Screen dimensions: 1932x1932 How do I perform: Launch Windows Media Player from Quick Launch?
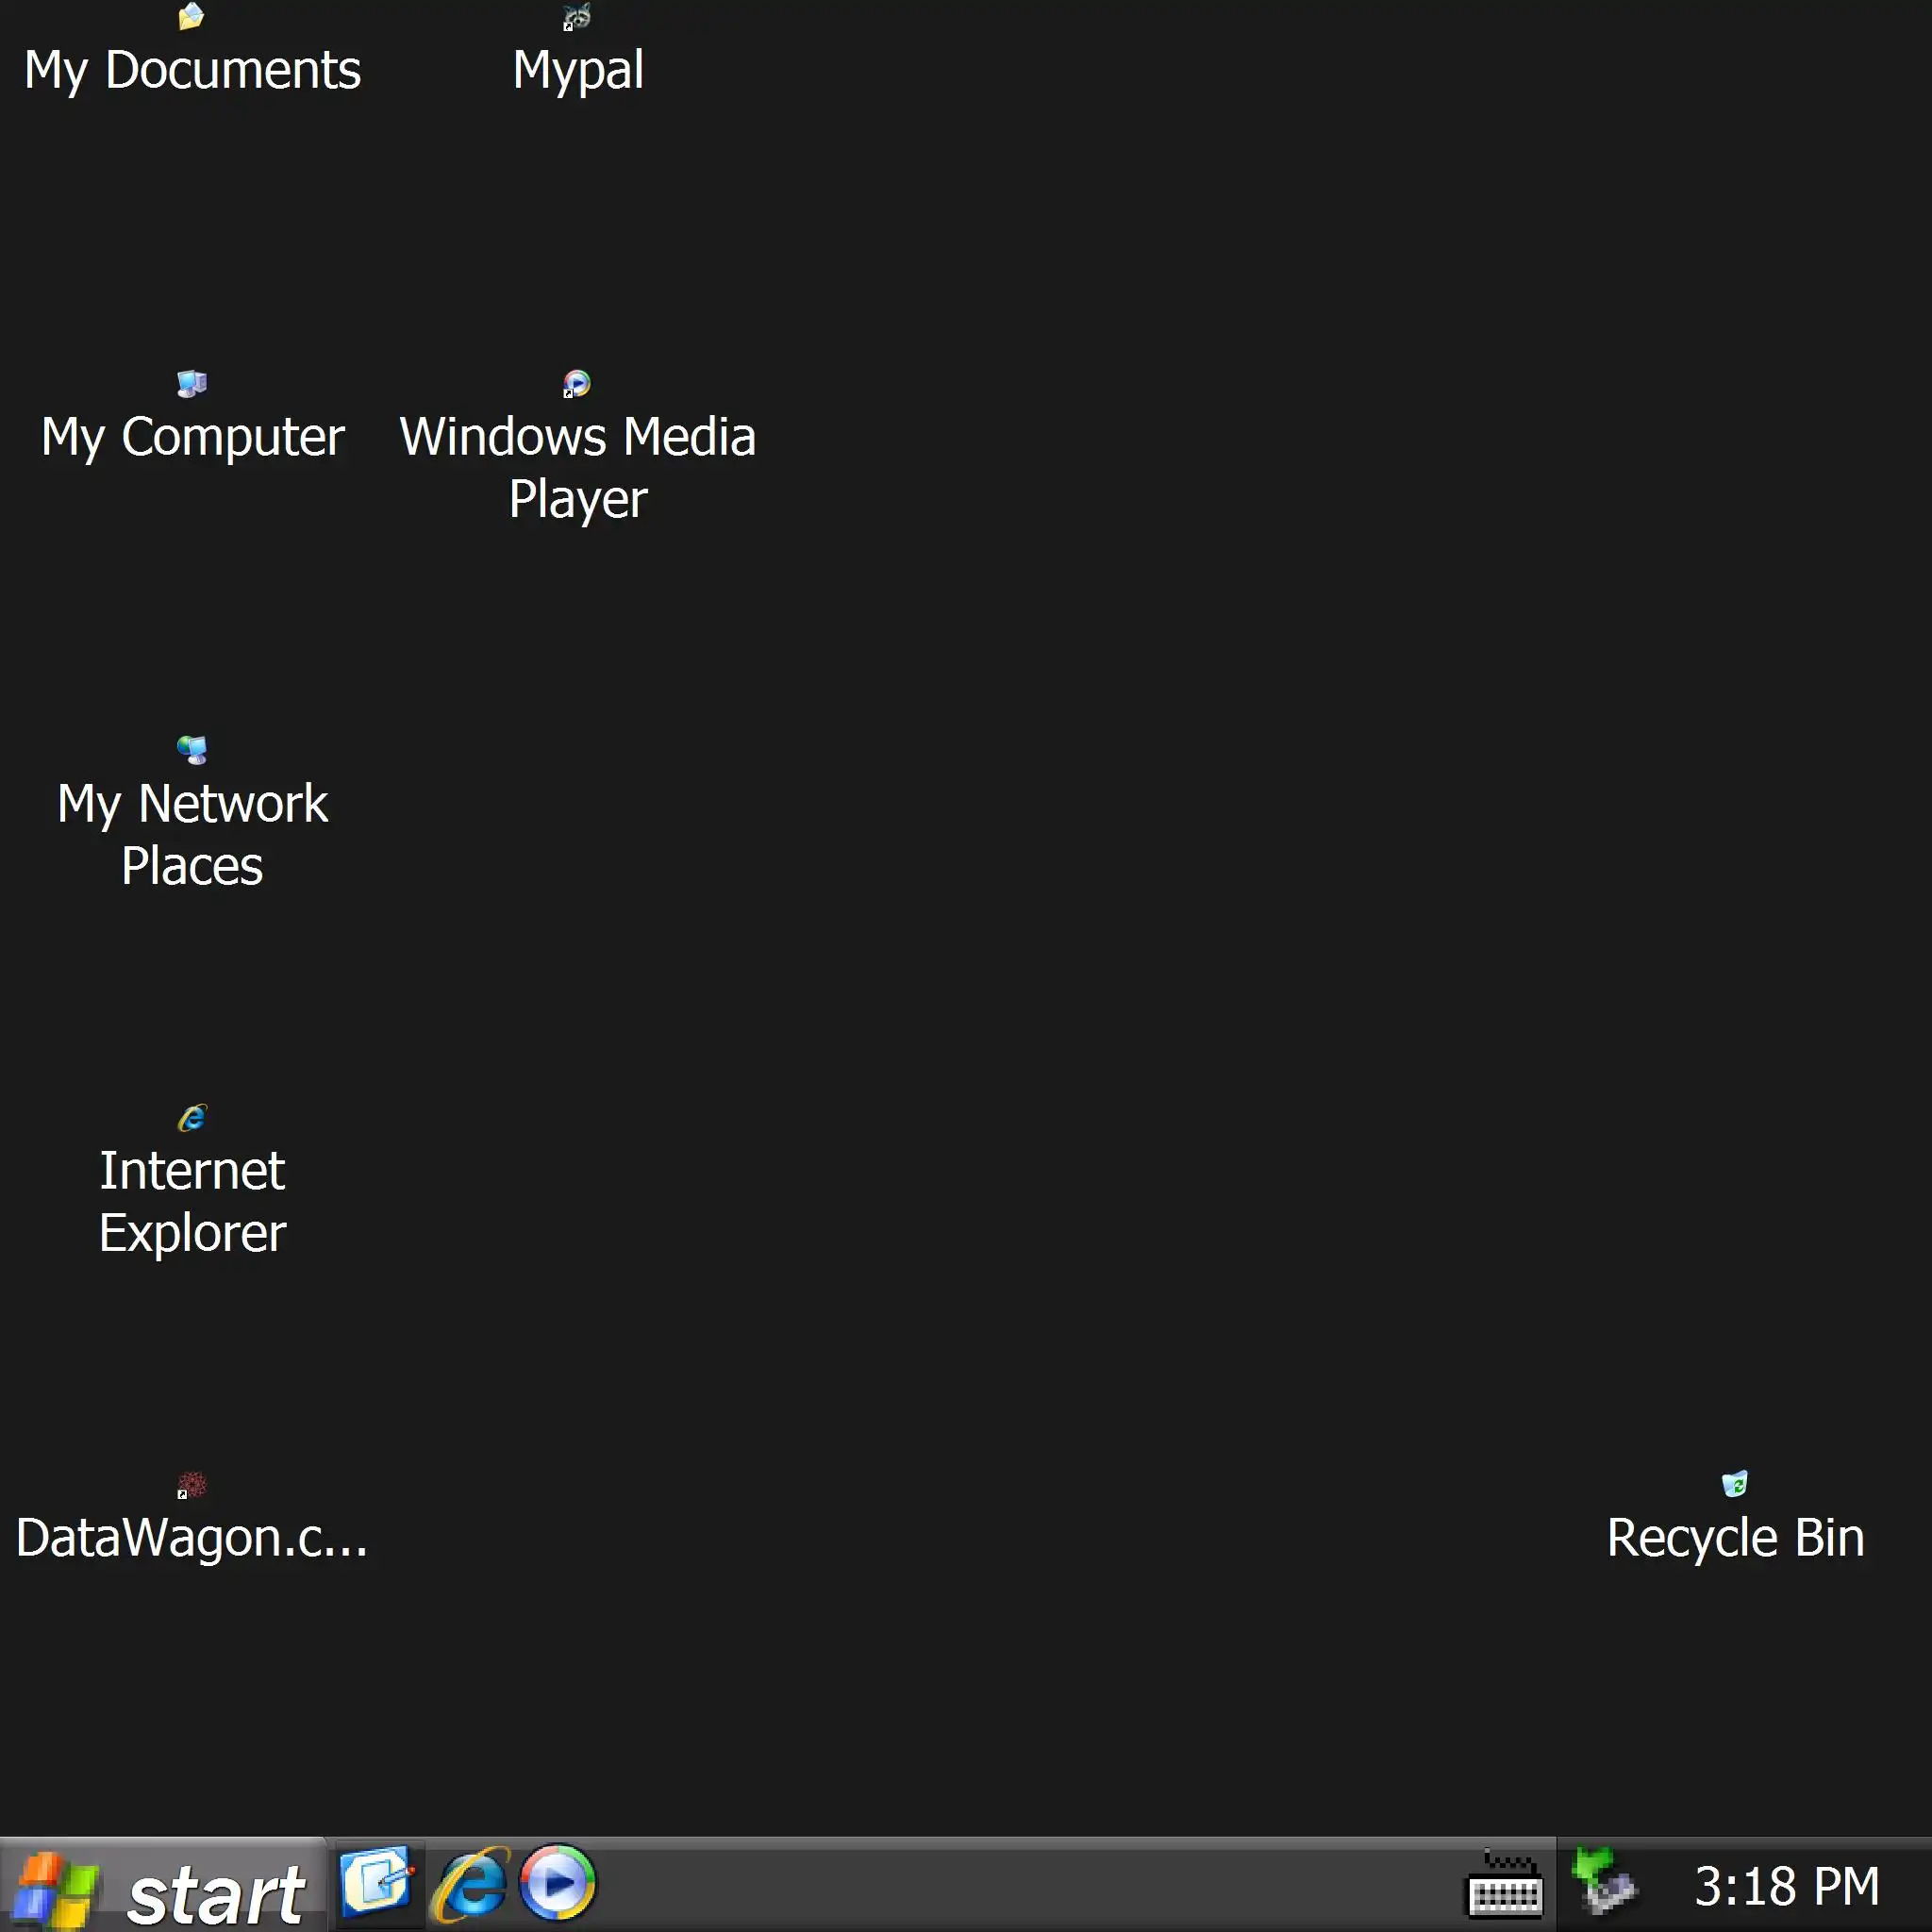click(558, 1883)
